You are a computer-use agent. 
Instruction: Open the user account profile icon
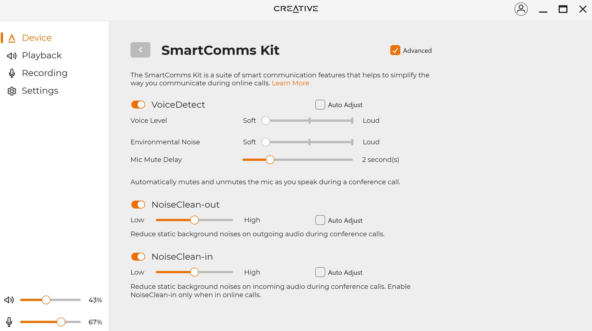pyautogui.click(x=521, y=9)
